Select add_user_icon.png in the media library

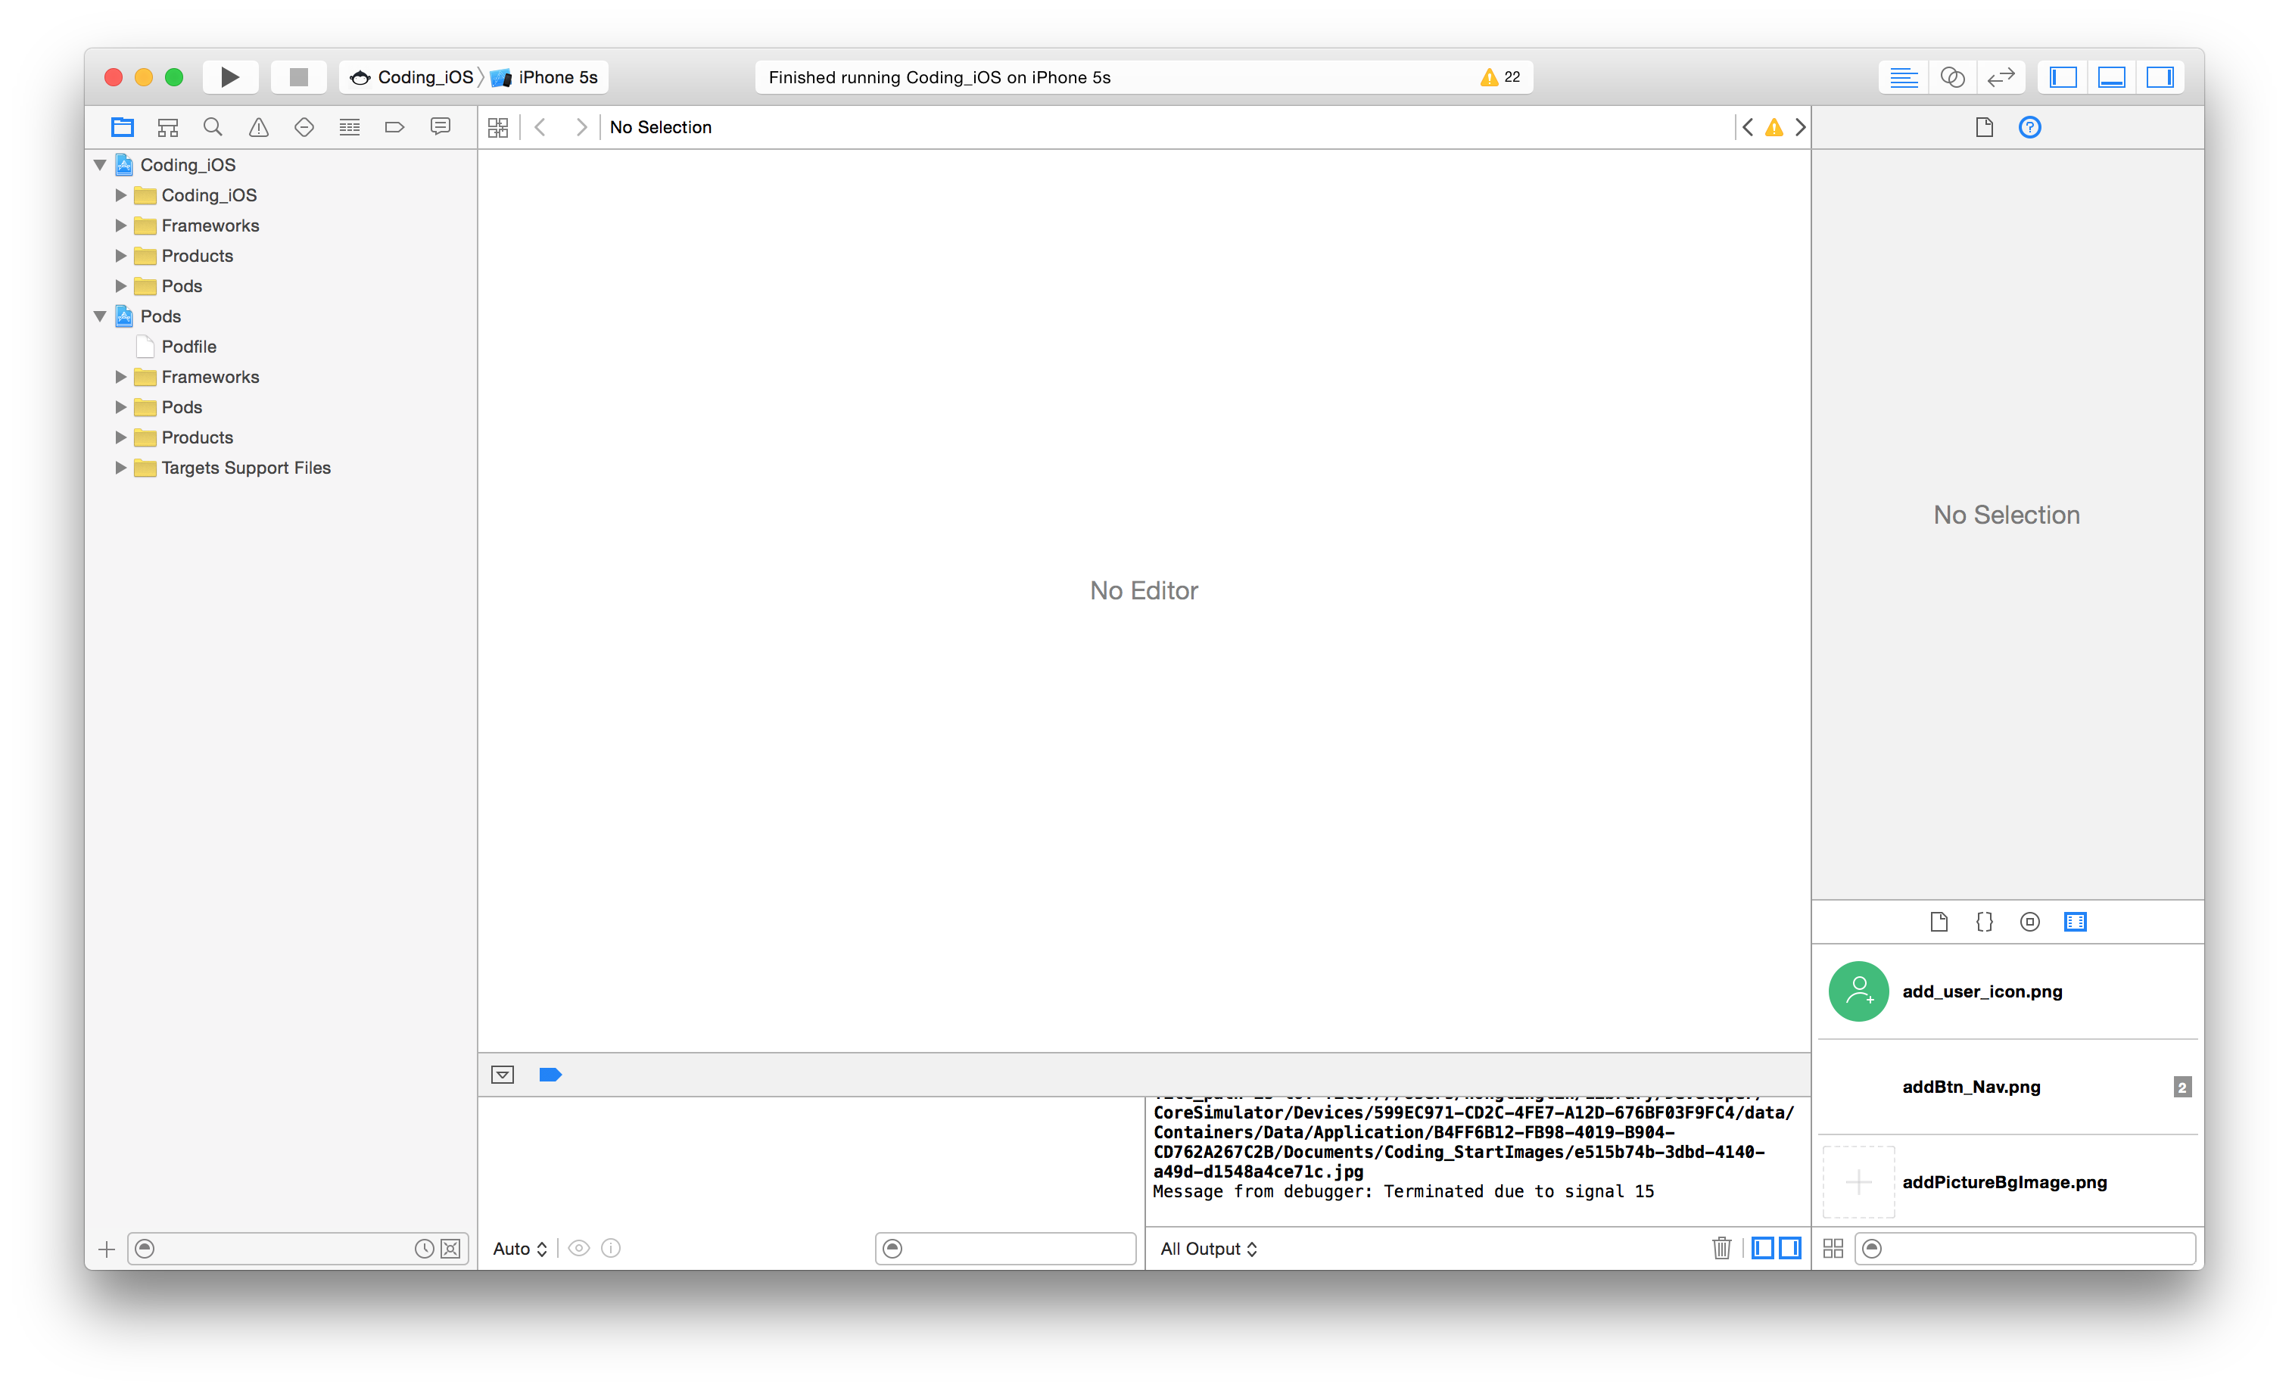tap(1982, 991)
